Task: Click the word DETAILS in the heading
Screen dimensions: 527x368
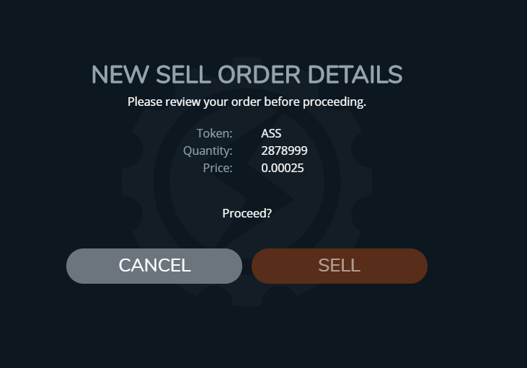Action: (355, 75)
